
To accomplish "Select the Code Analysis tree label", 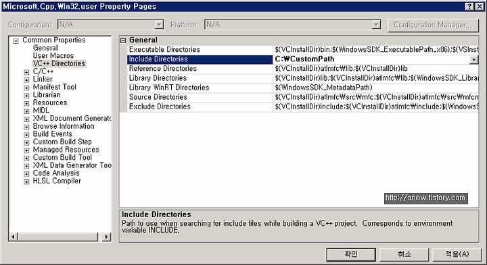I will [x=56, y=173].
